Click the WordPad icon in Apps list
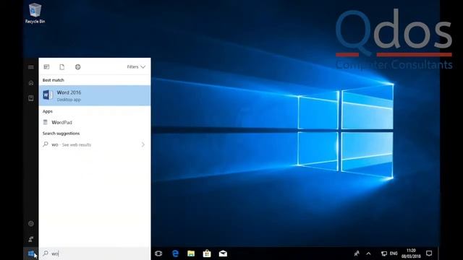The image size is (463, 260). 45,122
